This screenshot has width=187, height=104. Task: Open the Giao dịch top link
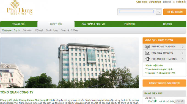[141, 2]
